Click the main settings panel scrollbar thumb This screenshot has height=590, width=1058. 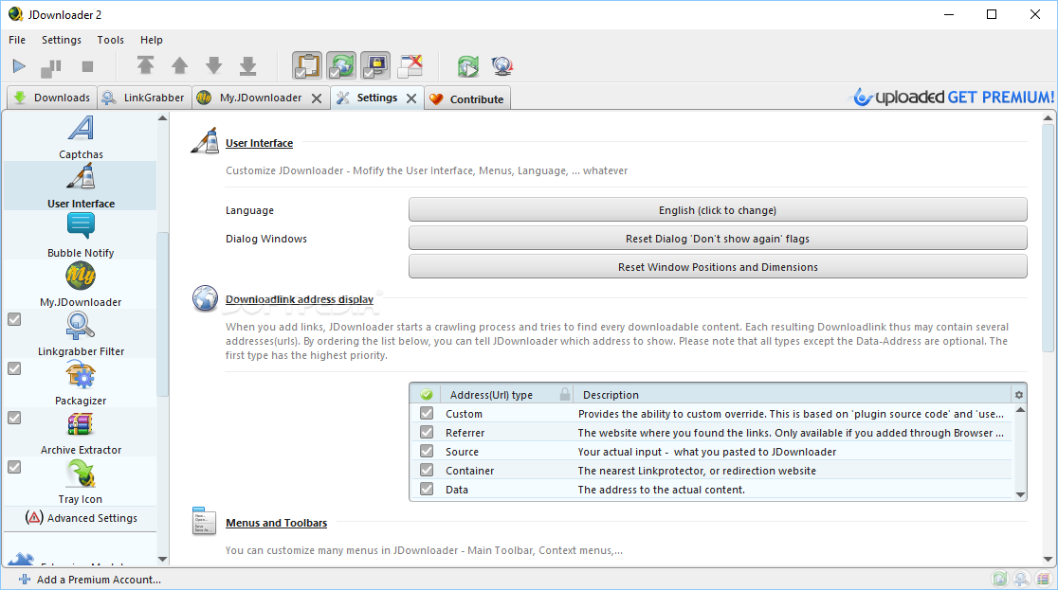click(1048, 238)
